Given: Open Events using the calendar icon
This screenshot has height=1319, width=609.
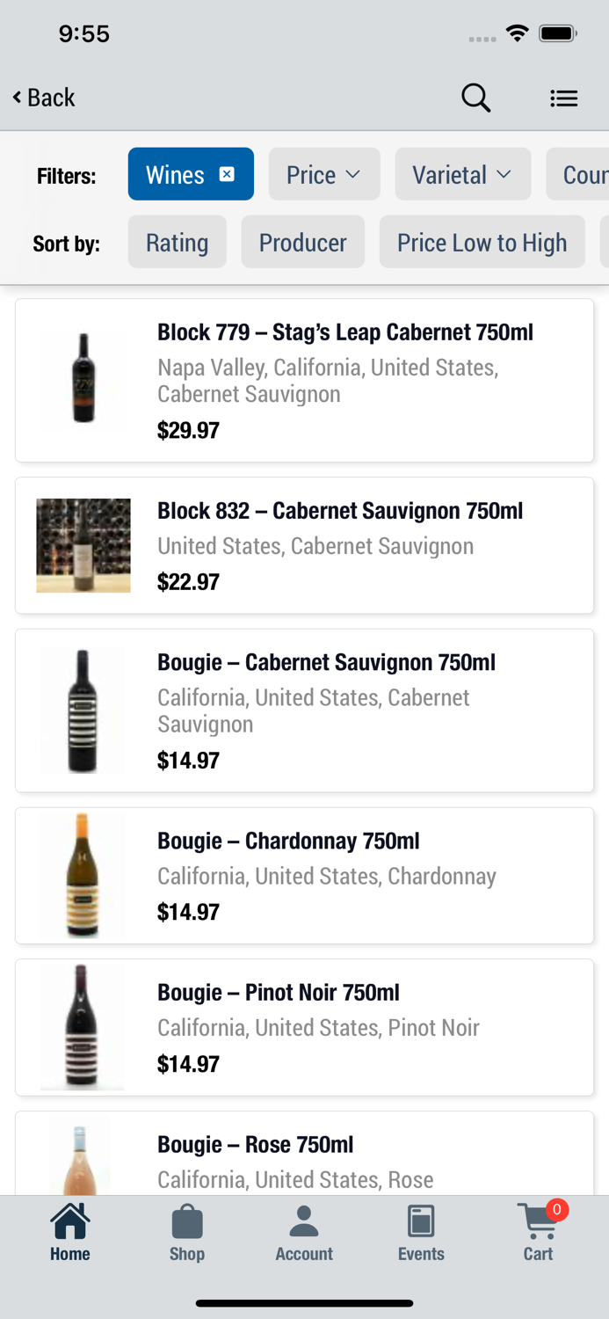Looking at the screenshot, I should pyautogui.click(x=421, y=1221).
